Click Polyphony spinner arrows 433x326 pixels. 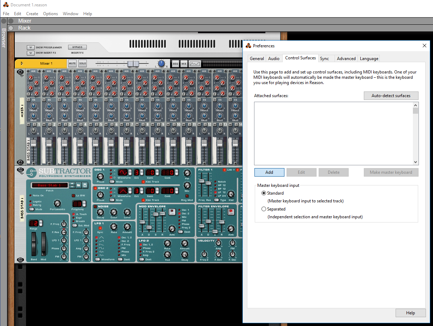tap(84, 204)
